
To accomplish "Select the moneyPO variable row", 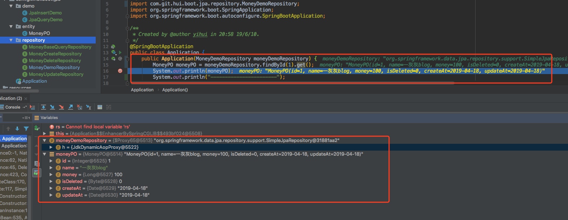I will pyautogui.click(x=66, y=154).
